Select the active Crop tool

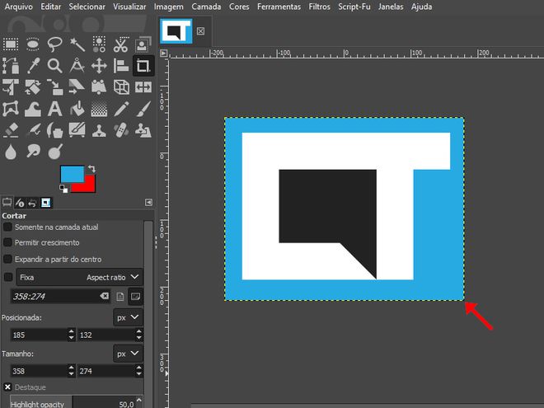[x=143, y=66]
